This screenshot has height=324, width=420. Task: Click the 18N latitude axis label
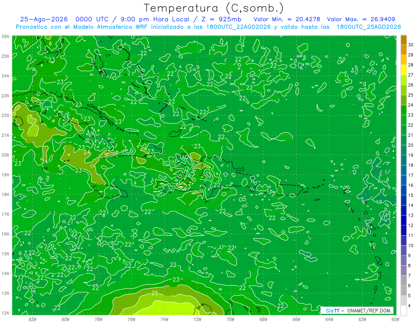coord(5,194)
